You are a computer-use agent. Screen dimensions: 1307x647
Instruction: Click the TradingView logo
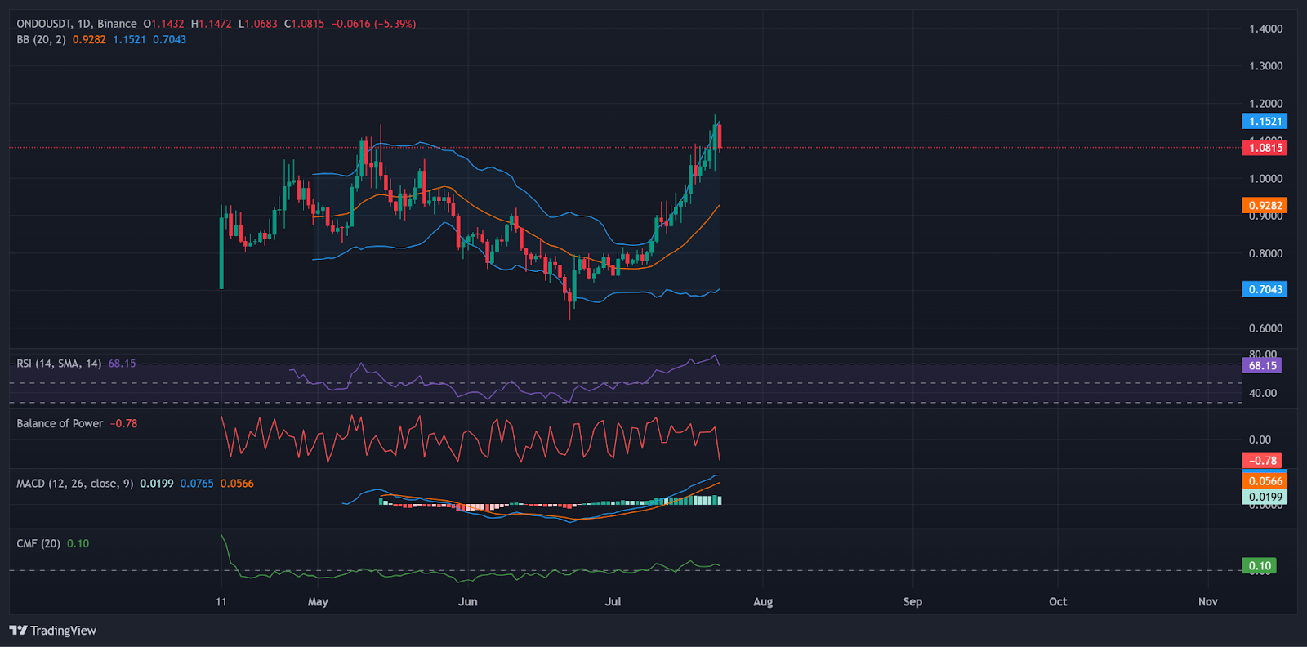pyautogui.click(x=52, y=631)
